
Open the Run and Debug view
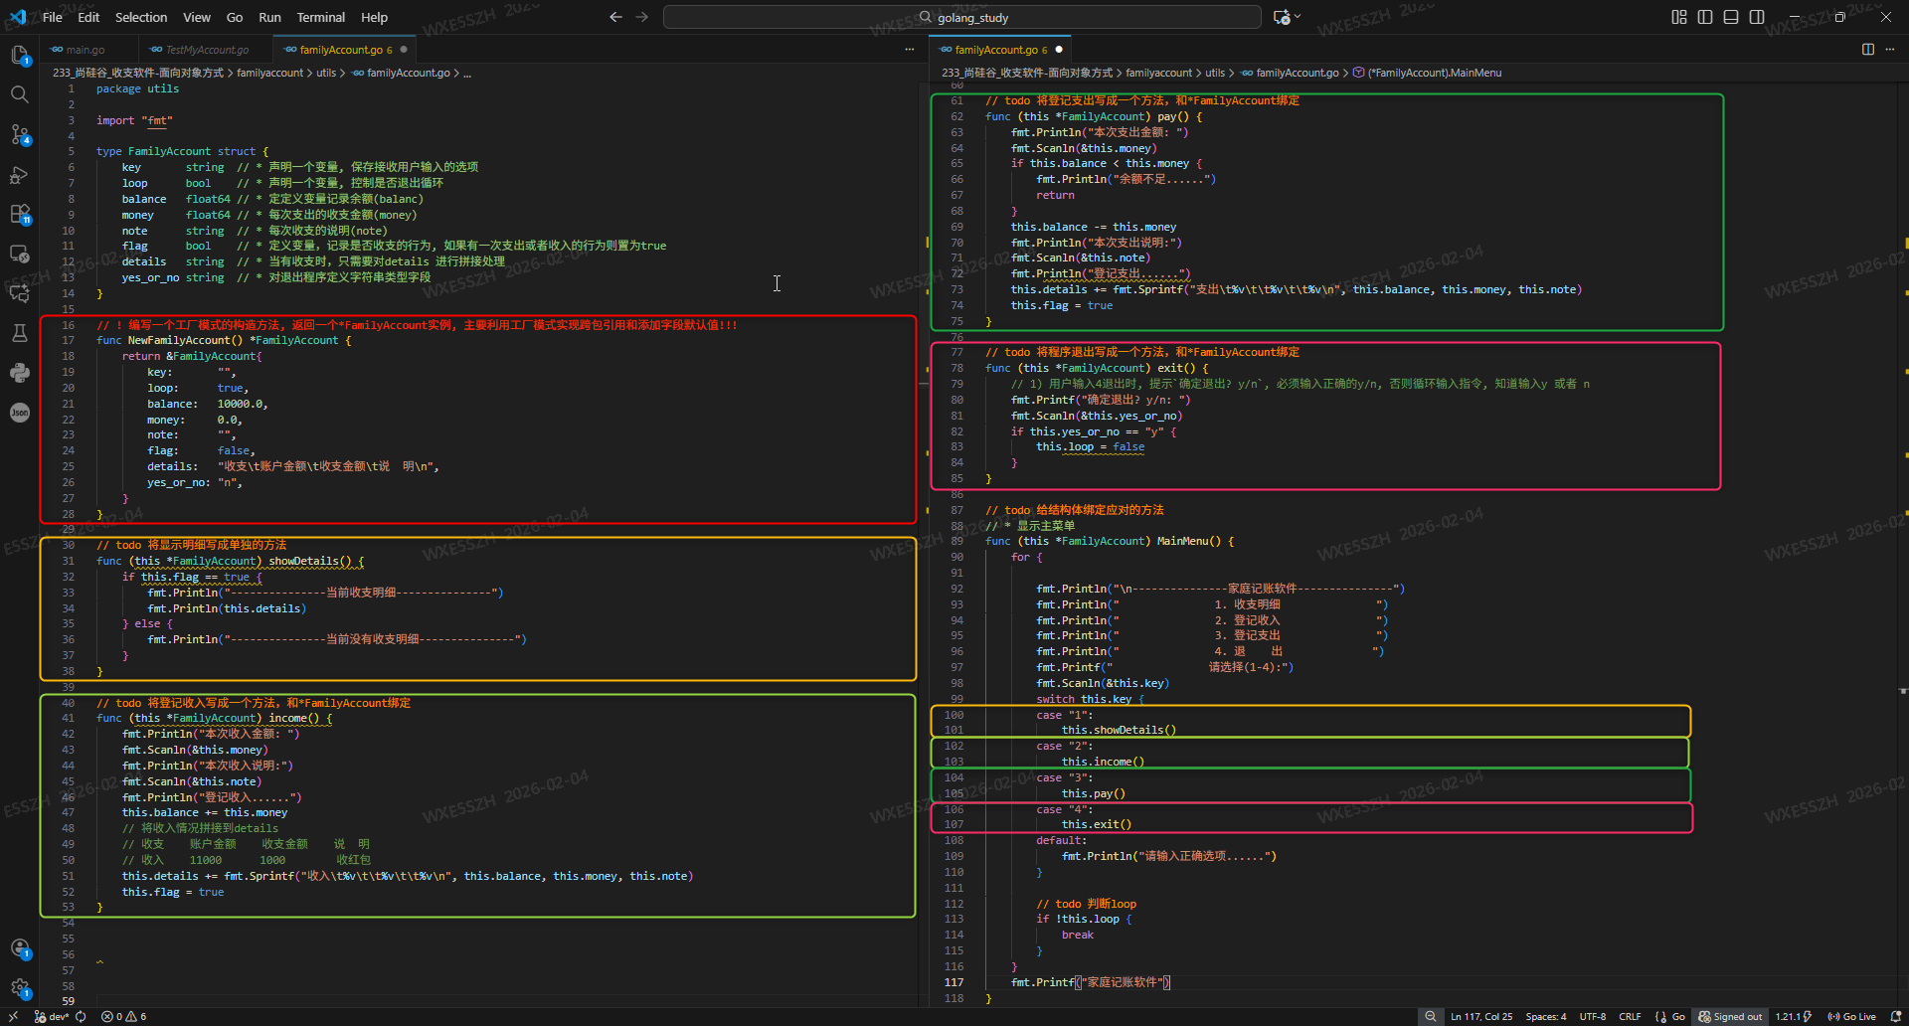coord(19,175)
